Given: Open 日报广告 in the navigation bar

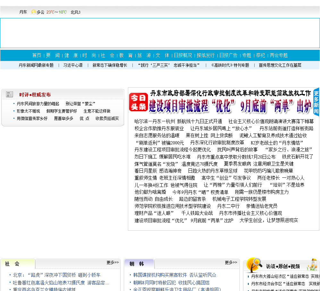Looking at the screenshot, I should (x=228, y=55).
